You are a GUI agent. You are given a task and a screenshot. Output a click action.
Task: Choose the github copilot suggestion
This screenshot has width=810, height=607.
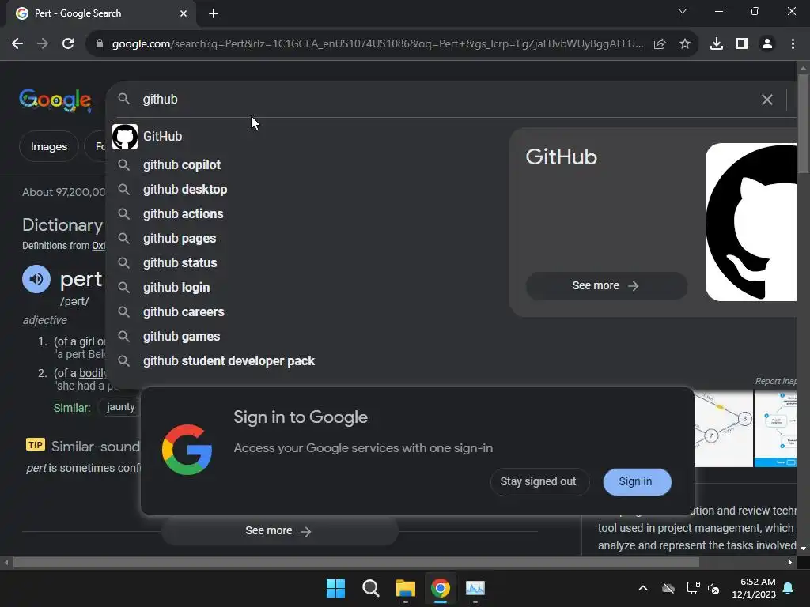308,164
